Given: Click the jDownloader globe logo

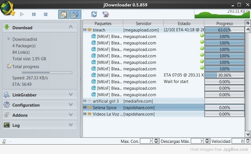Looking at the screenshot, I should pyautogui.click(x=7, y=8).
